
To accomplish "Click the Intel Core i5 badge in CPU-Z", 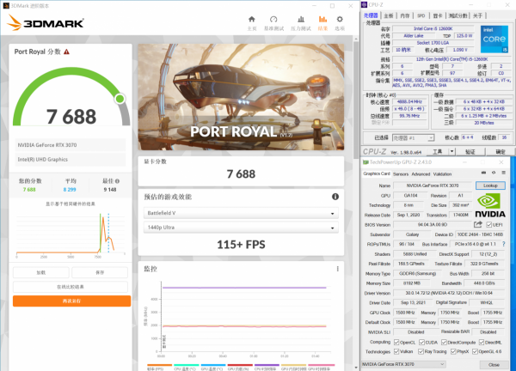I will pos(494,40).
